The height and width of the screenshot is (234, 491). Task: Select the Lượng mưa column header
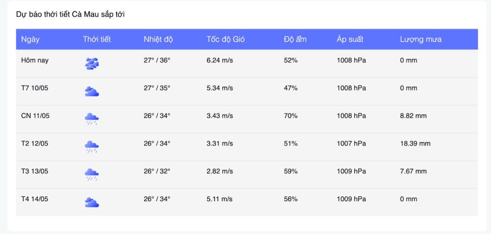tap(421, 40)
